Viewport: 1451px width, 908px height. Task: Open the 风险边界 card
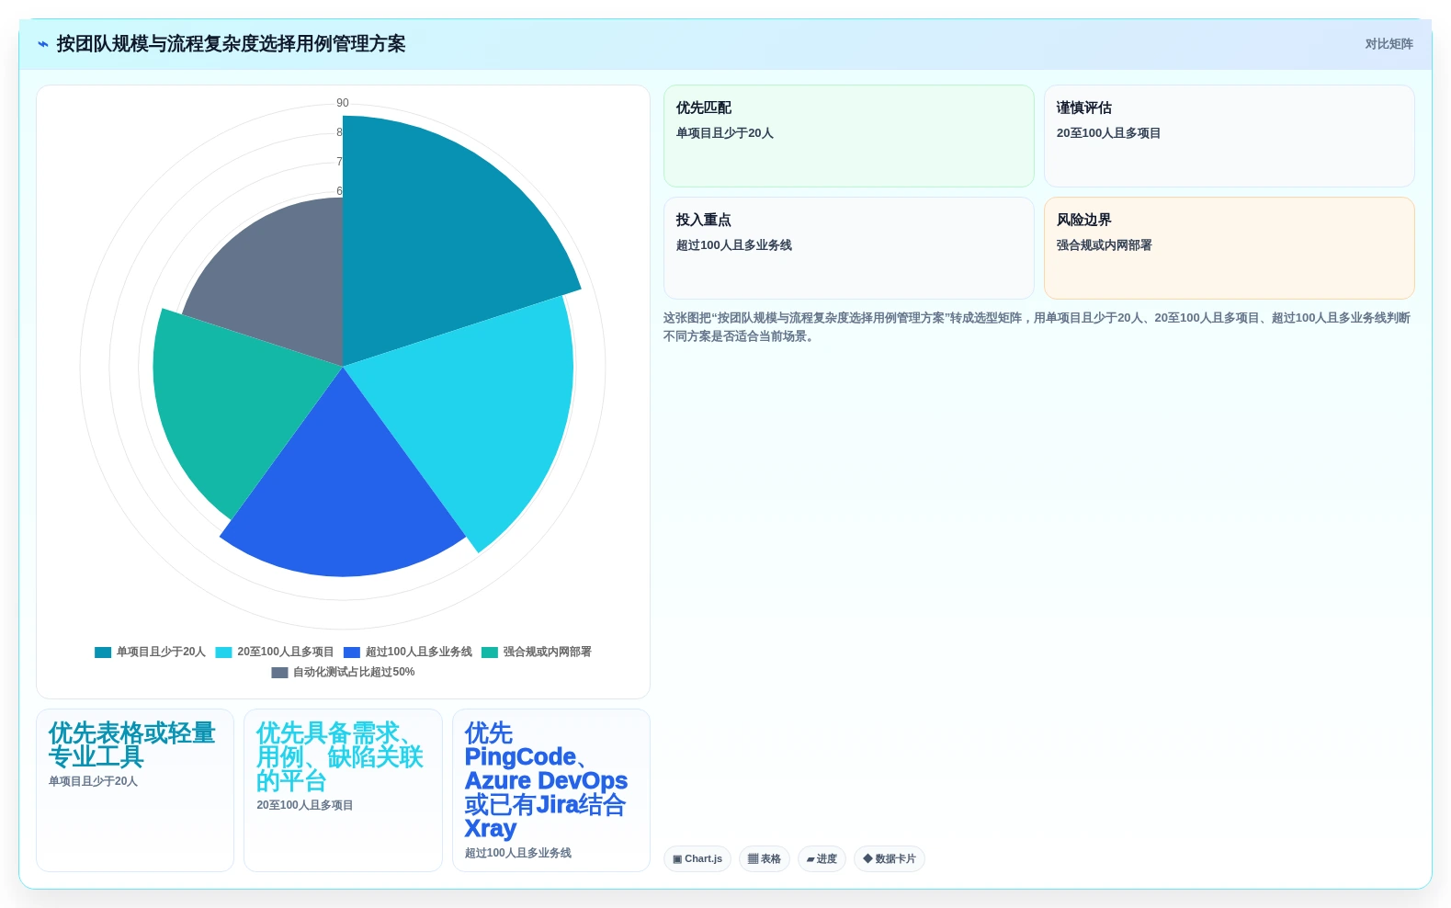1229,248
